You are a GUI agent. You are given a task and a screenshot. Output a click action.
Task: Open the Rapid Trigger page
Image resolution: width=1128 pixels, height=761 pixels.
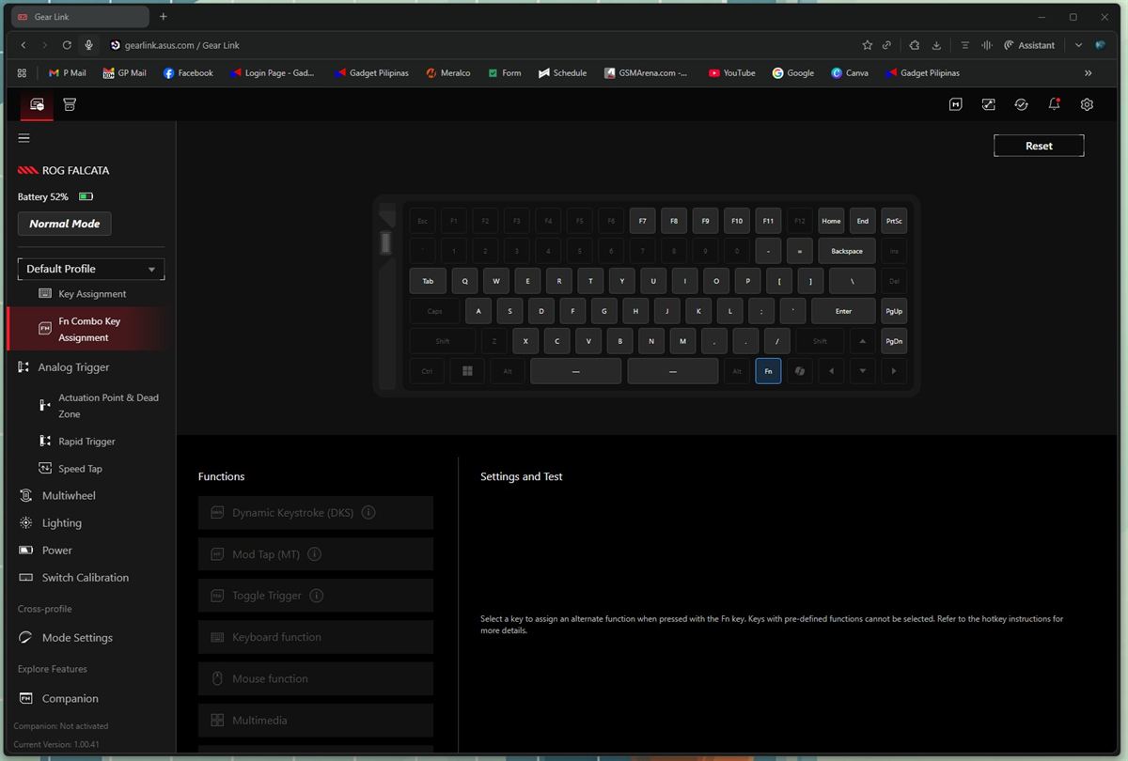coord(86,442)
